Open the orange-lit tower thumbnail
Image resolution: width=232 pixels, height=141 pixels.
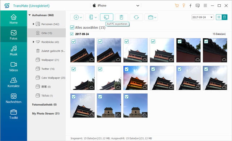coord(135,78)
